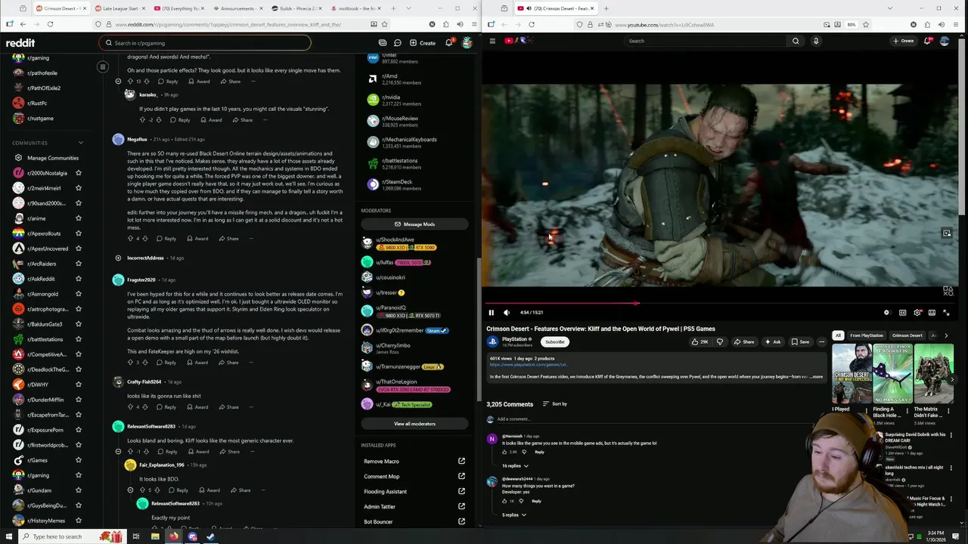The image size is (968, 544).
Task: Enter YouTube fullscreen mode
Action: pos(946,312)
